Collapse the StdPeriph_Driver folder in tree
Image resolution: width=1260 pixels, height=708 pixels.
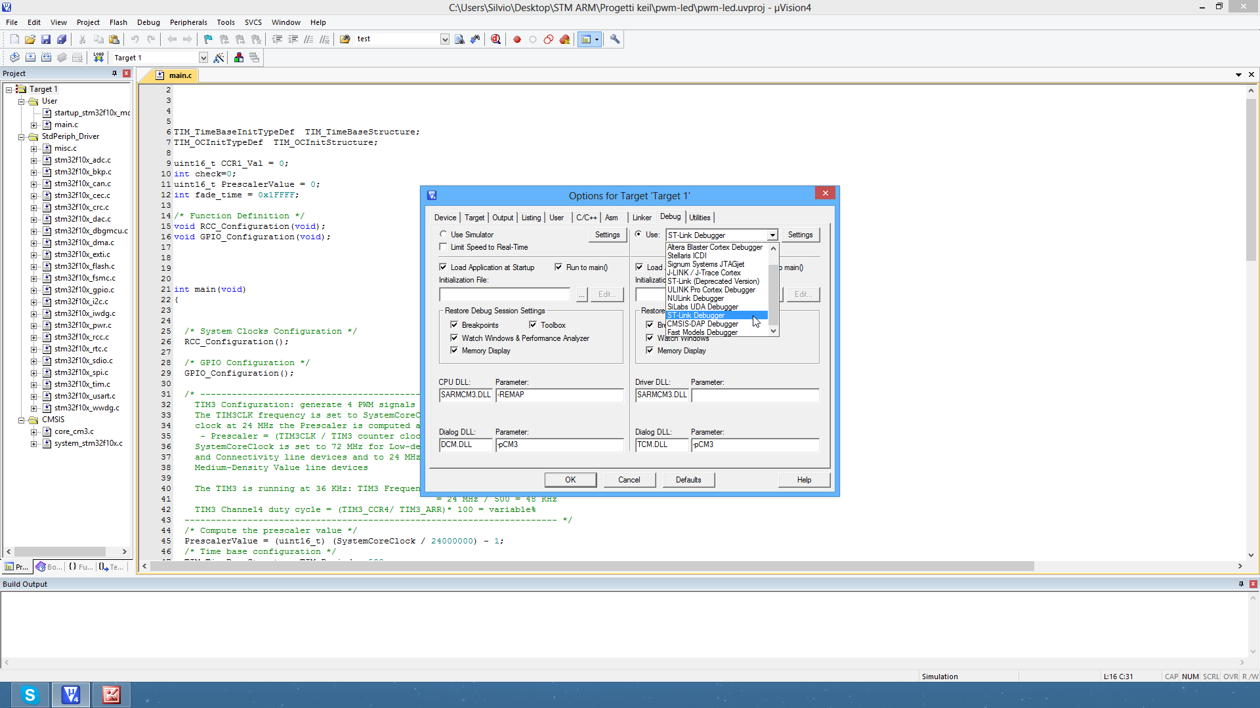pyautogui.click(x=21, y=137)
